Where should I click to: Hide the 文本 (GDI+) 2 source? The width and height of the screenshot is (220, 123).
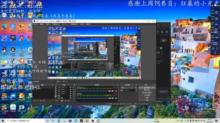71,92
